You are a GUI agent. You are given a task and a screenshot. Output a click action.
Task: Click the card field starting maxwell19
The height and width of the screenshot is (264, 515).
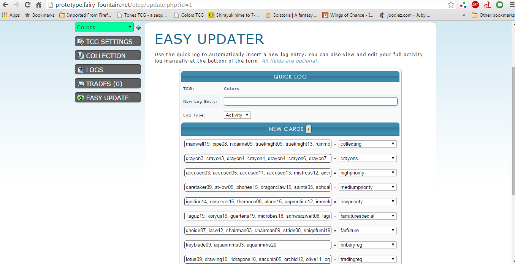(x=258, y=144)
